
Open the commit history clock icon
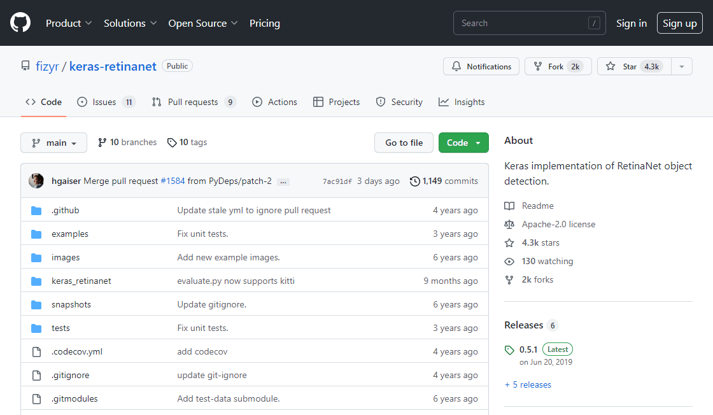point(415,181)
